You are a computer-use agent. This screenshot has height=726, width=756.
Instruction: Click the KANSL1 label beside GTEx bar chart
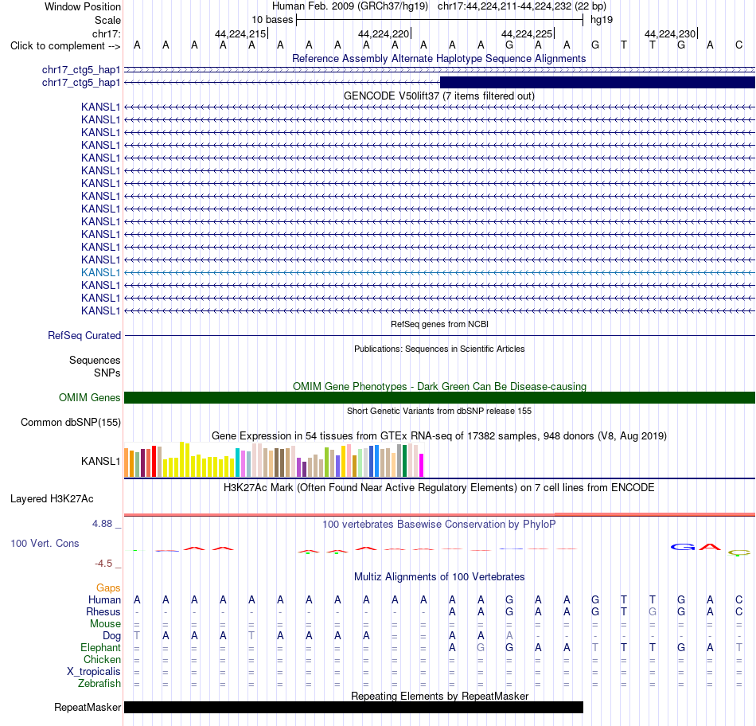tap(100, 461)
